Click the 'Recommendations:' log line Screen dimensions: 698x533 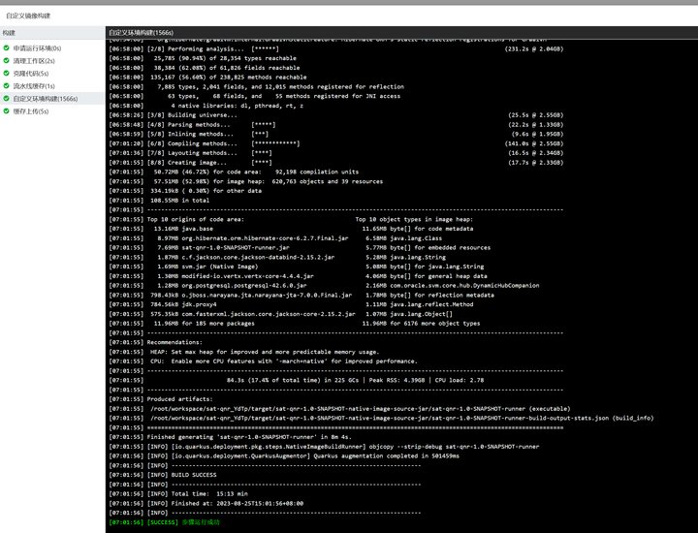[155, 342]
